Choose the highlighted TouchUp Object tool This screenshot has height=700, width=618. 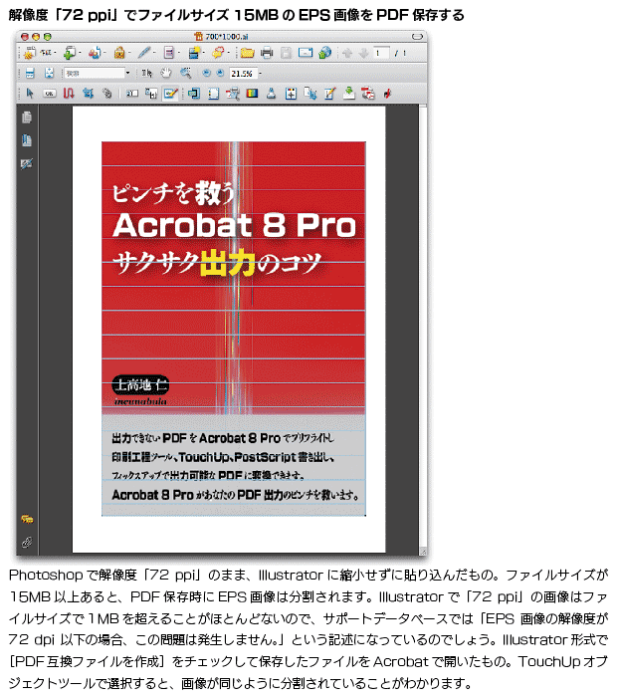(170, 93)
